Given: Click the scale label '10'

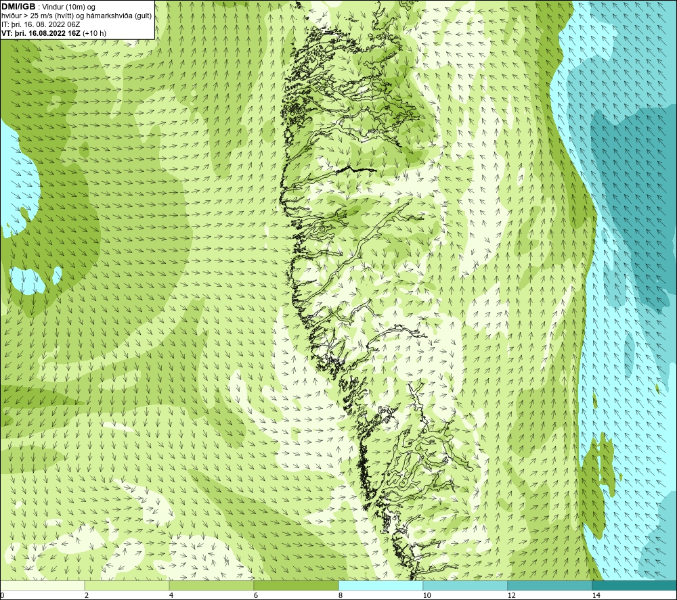Looking at the screenshot, I should pos(427,595).
